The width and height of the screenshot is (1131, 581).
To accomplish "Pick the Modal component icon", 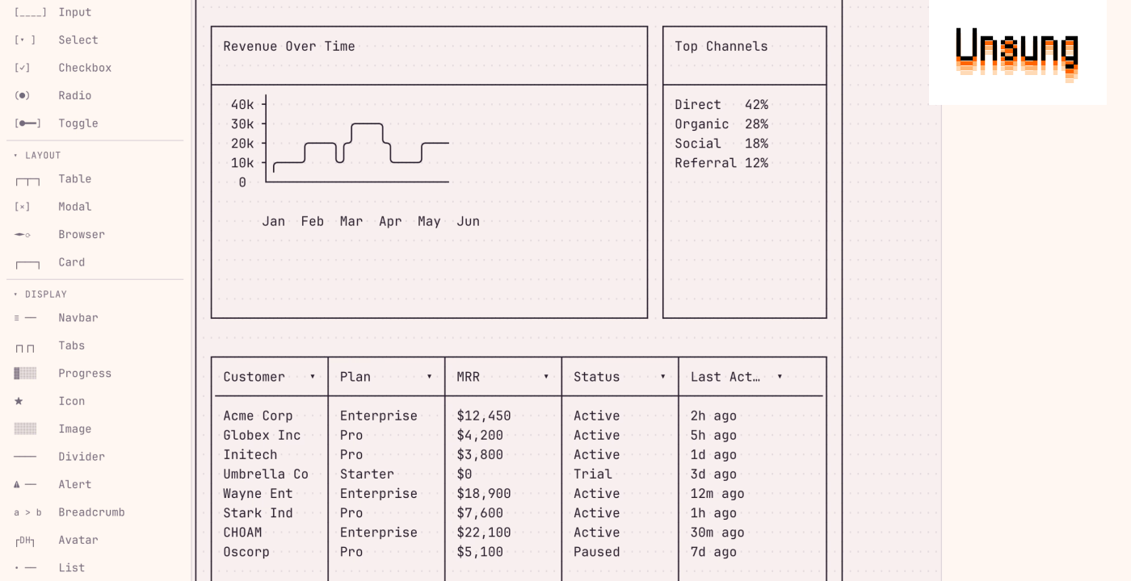I will (x=23, y=207).
